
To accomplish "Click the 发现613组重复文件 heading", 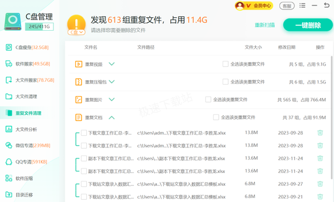I will tap(149, 20).
